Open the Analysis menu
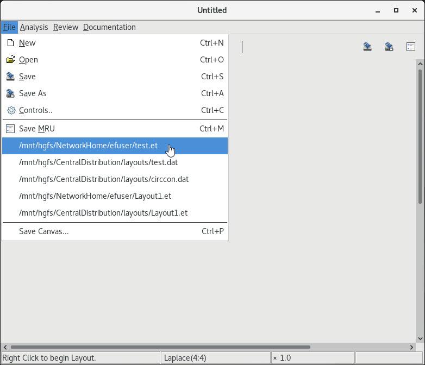Viewport: 425px width, 365px height. point(34,27)
